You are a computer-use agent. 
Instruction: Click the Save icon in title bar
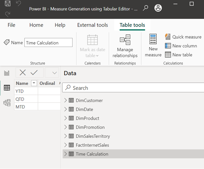point(8,4)
